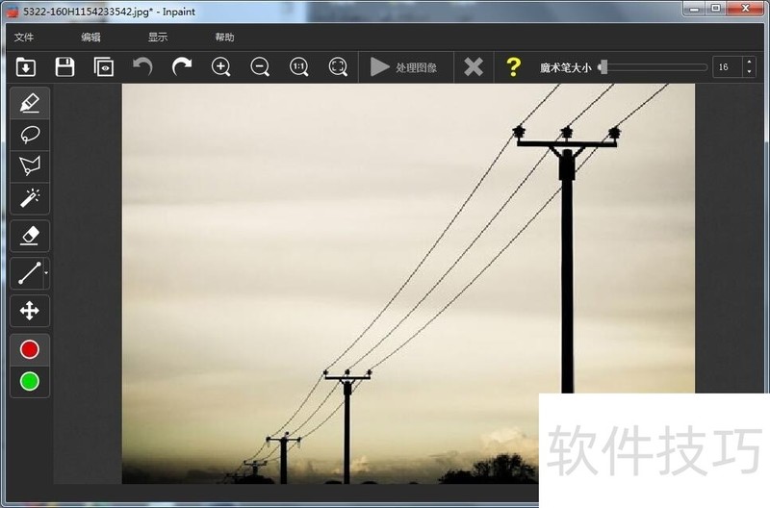Viewport: 770px width, 508px height.
Task: Set zoom to 1:1 actual size
Action: [x=298, y=66]
